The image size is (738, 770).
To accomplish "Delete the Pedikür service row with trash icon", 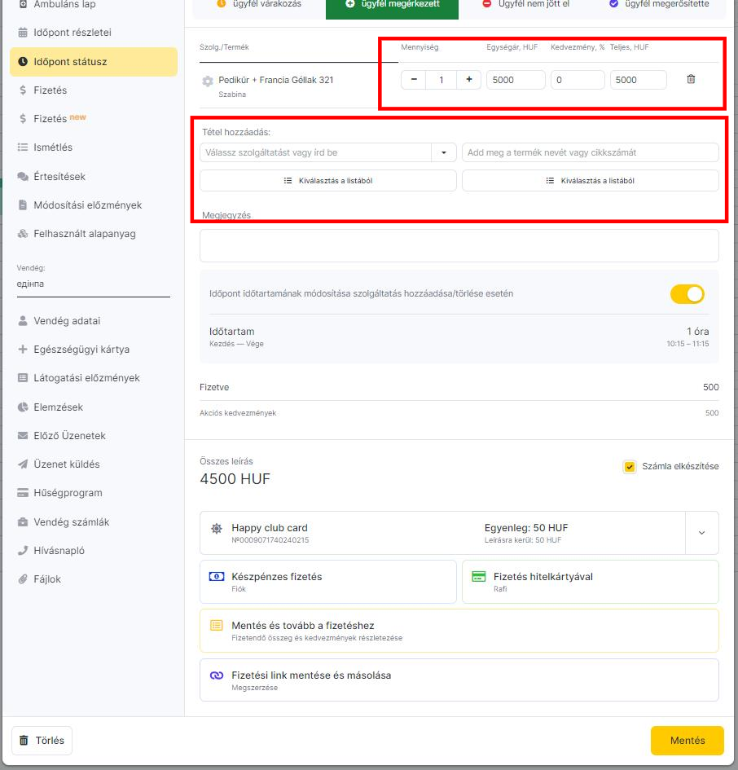I will pyautogui.click(x=691, y=79).
